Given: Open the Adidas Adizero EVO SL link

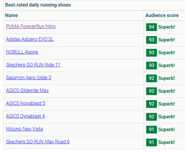Looking at the screenshot, I should tap(30, 39).
